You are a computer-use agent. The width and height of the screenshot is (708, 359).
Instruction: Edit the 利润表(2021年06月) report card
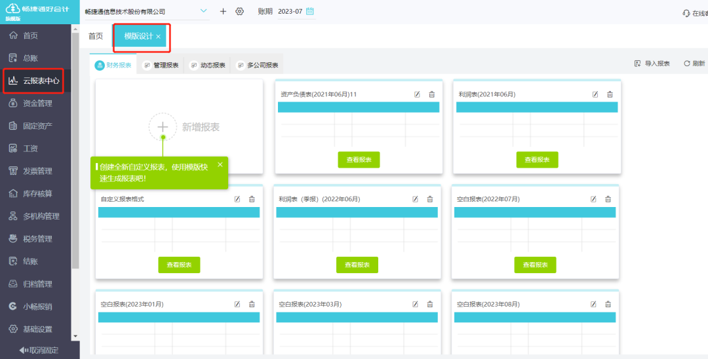point(595,94)
